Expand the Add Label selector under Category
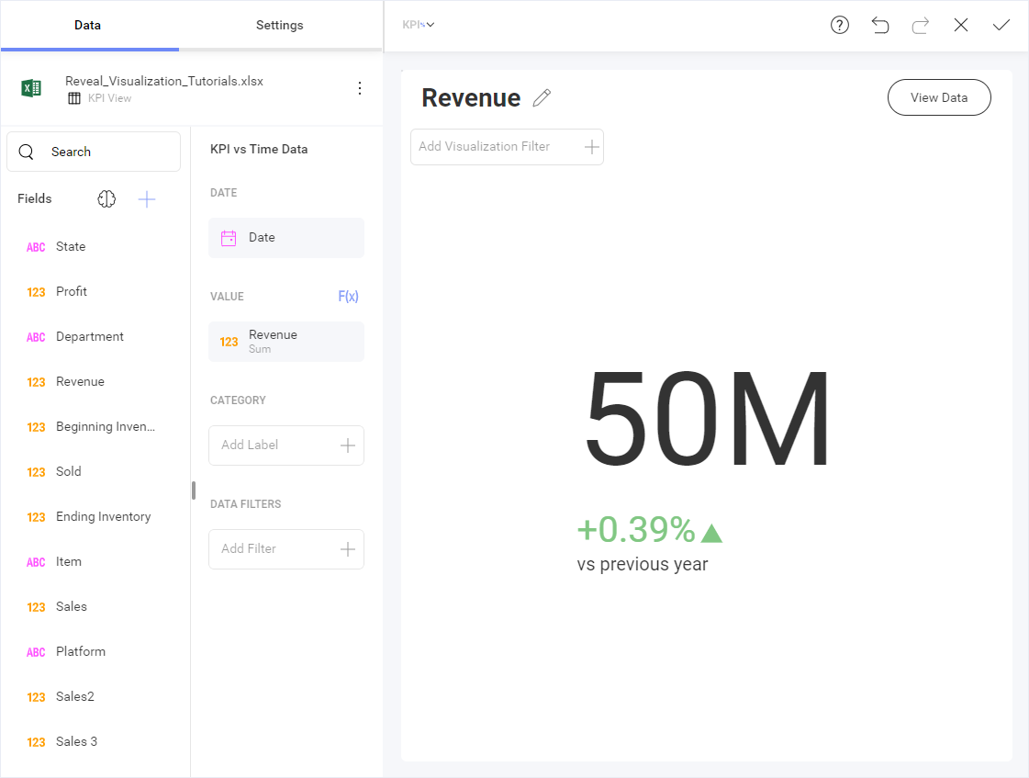 coord(285,445)
